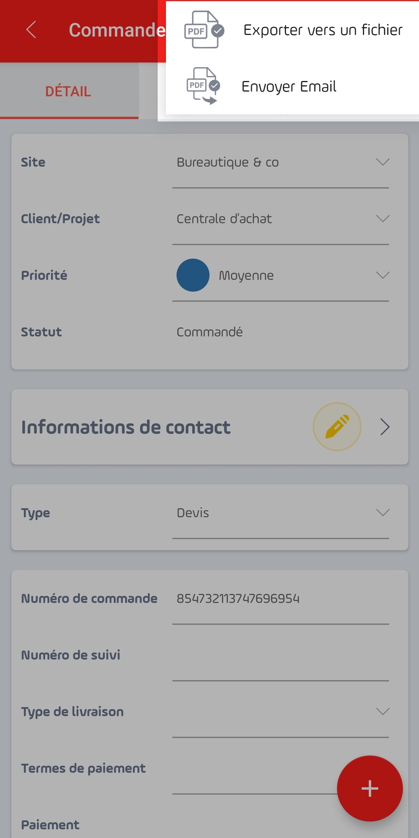419x838 pixels.
Task: Tap the Informations de contact heading
Action: [x=126, y=427]
